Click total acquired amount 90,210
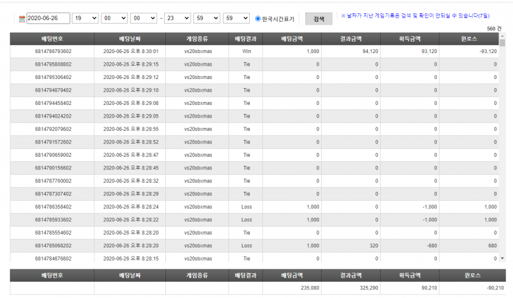The width and height of the screenshot is (513, 298). 429,288
